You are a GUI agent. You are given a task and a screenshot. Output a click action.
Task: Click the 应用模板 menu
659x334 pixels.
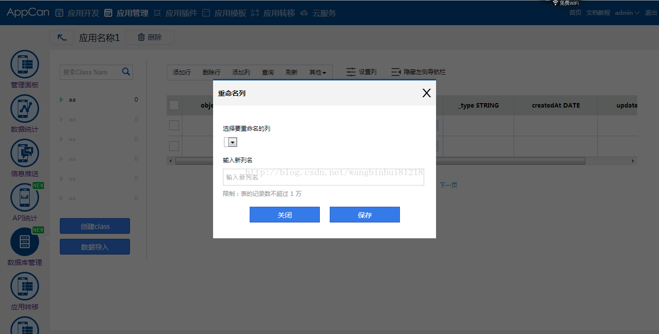point(224,13)
